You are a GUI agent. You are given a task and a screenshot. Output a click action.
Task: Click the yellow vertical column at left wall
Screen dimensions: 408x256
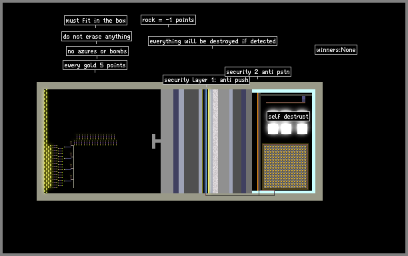pos(45,141)
